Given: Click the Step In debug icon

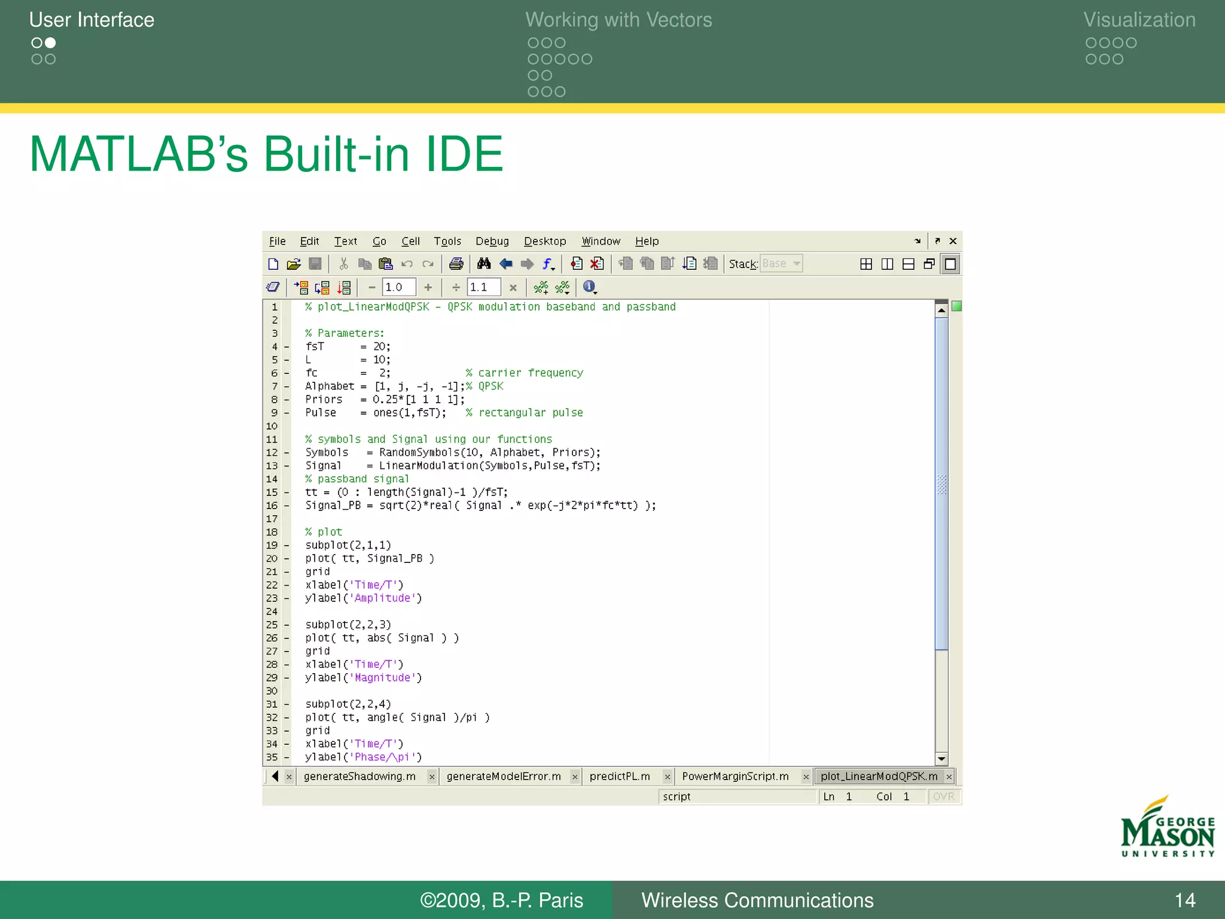Looking at the screenshot, I should point(647,264).
